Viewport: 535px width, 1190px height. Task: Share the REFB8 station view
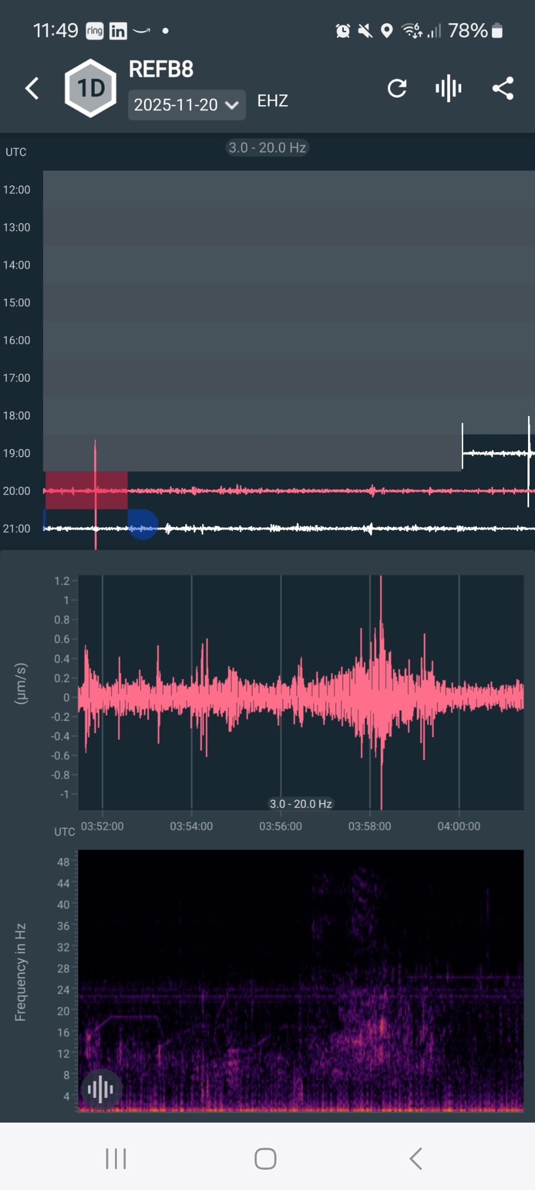click(502, 88)
